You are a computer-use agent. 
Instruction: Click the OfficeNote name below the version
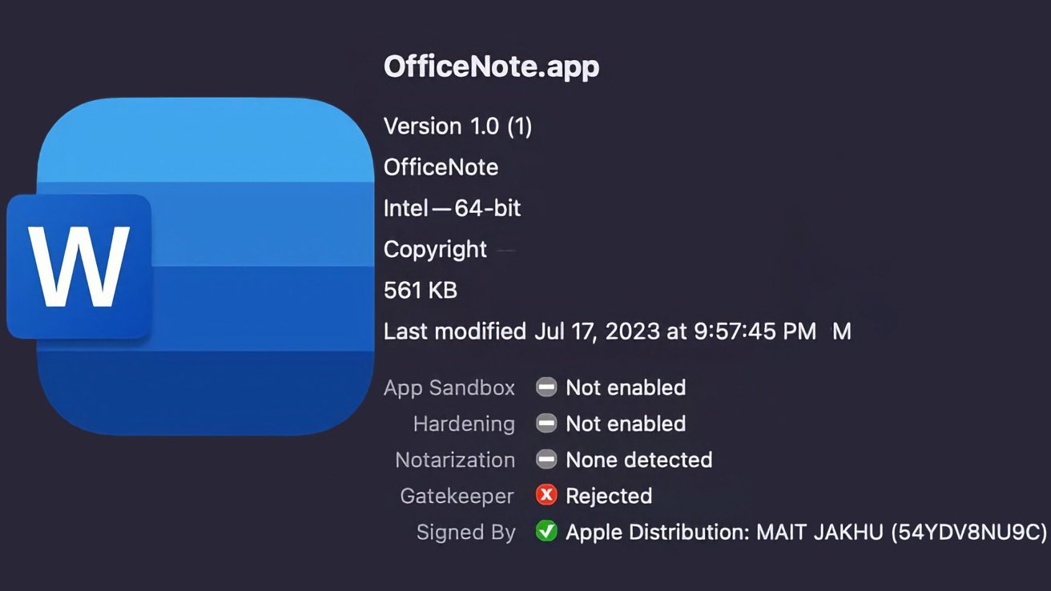coord(441,167)
